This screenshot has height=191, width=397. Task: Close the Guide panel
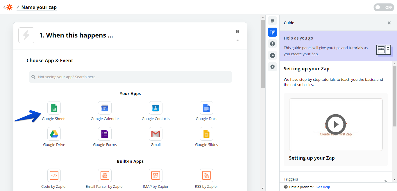(389, 23)
